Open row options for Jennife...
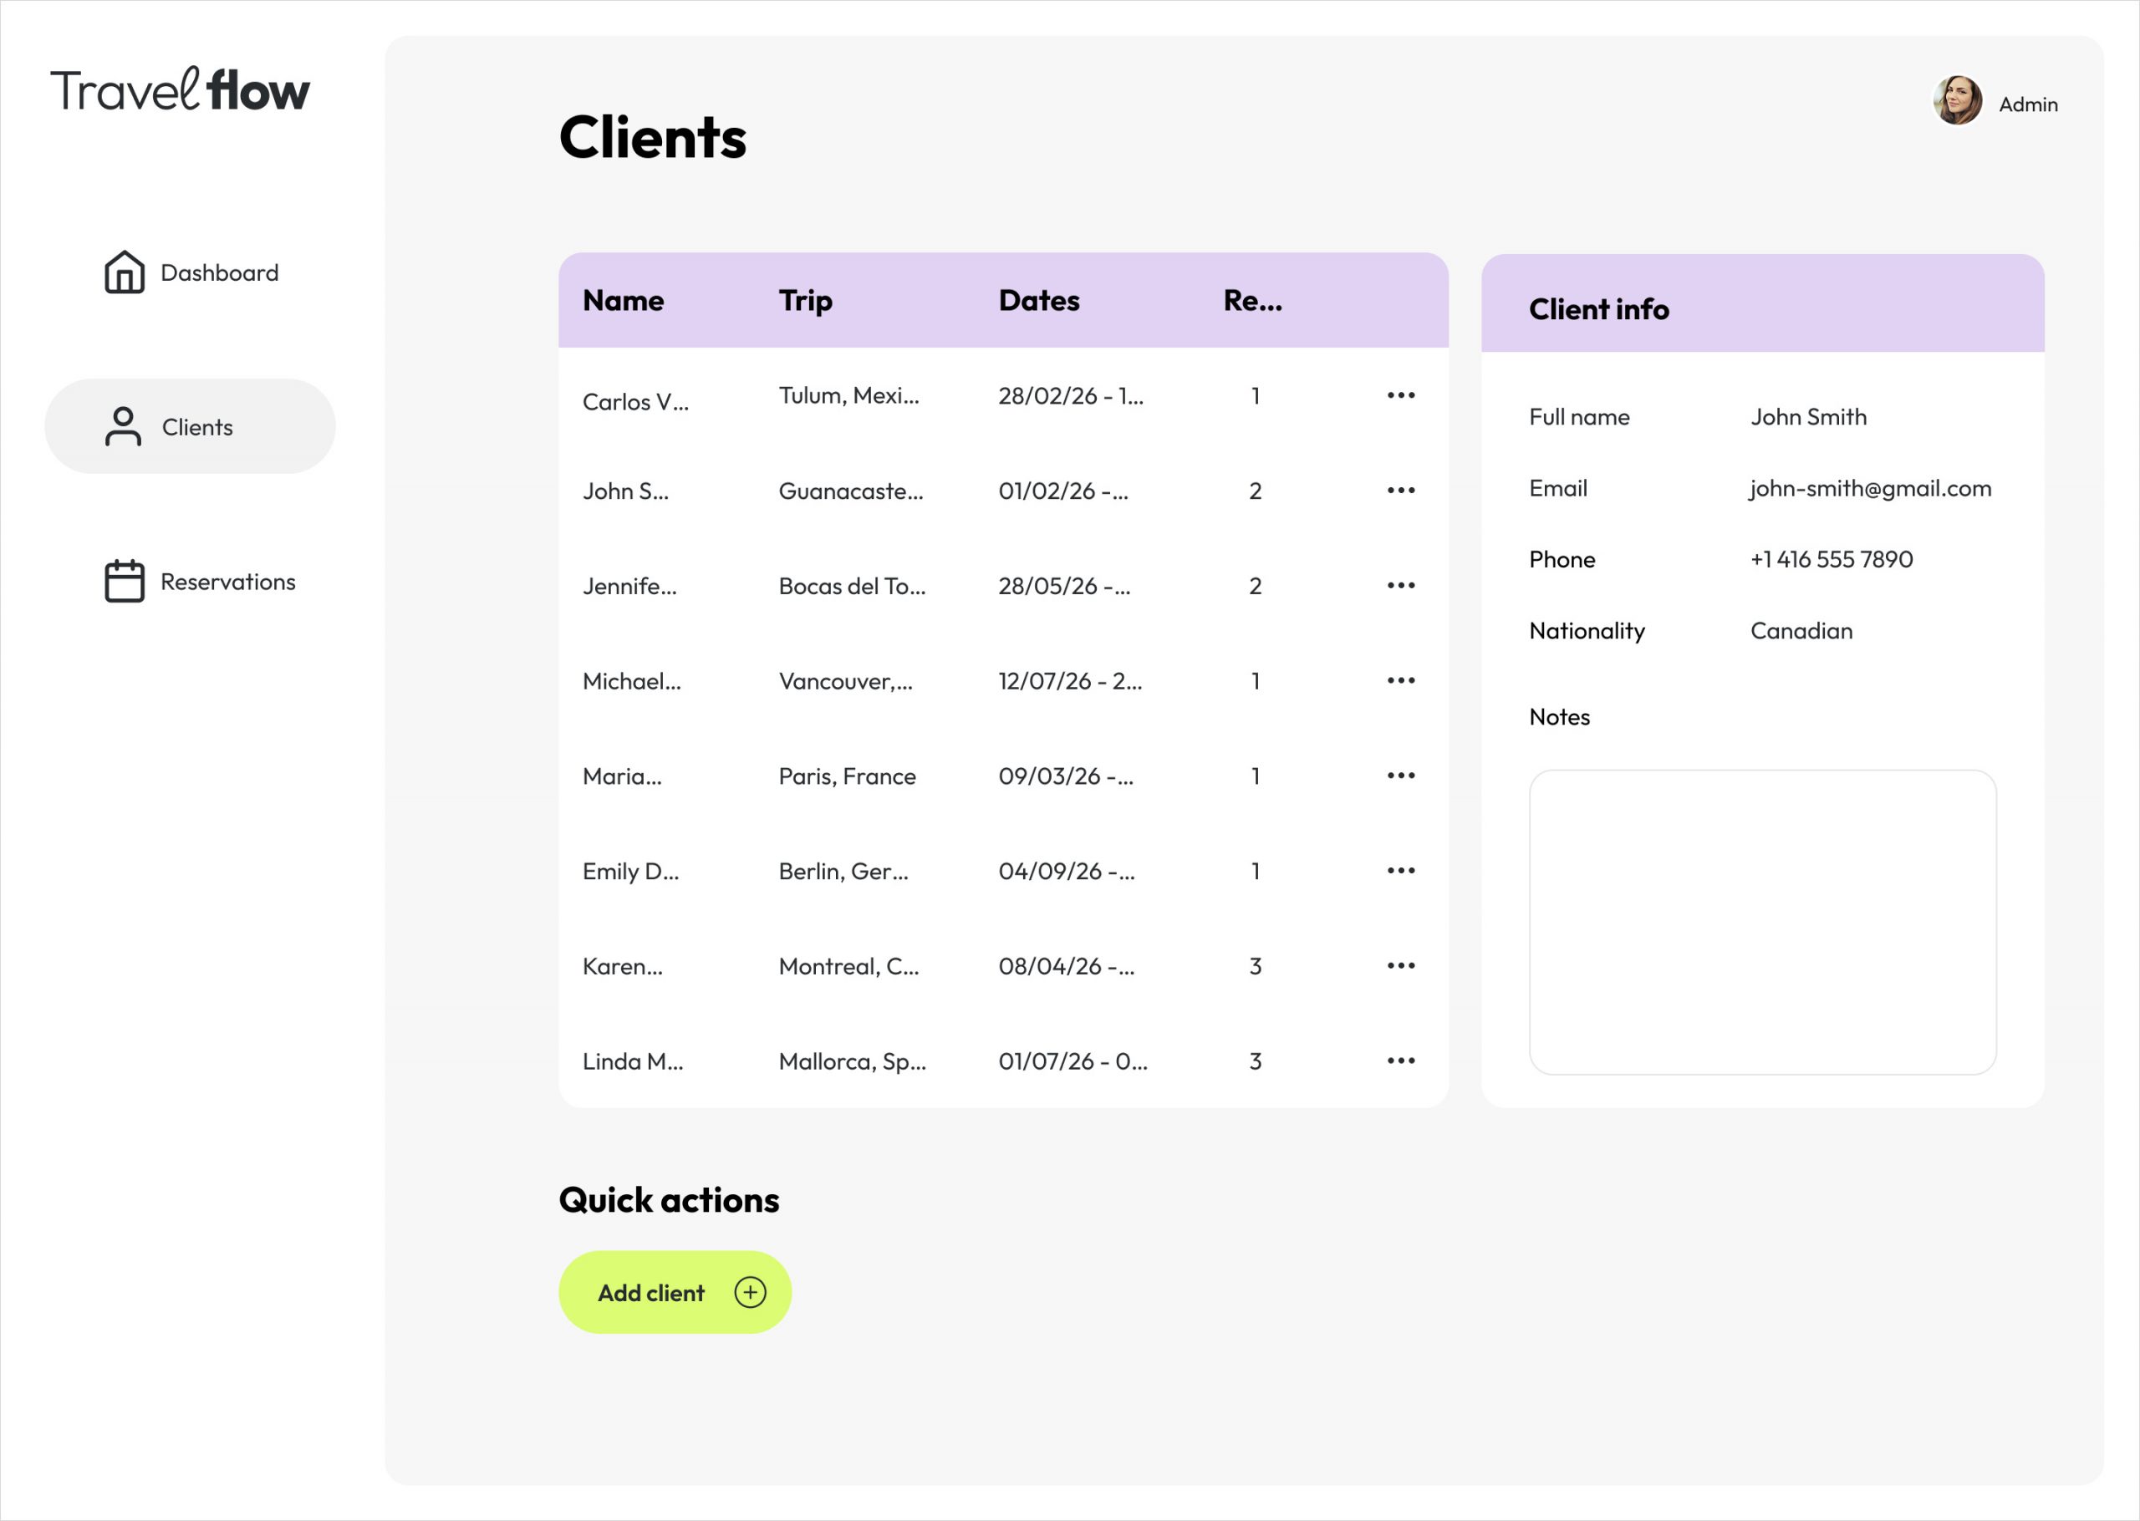2140x1521 pixels. pos(1400,585)
